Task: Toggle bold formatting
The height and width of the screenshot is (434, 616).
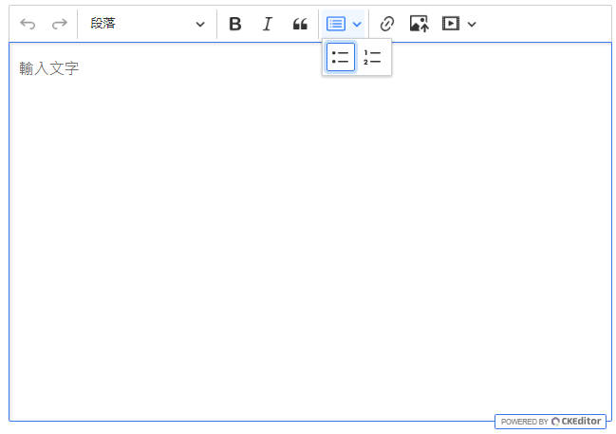Action: (235, 24)
